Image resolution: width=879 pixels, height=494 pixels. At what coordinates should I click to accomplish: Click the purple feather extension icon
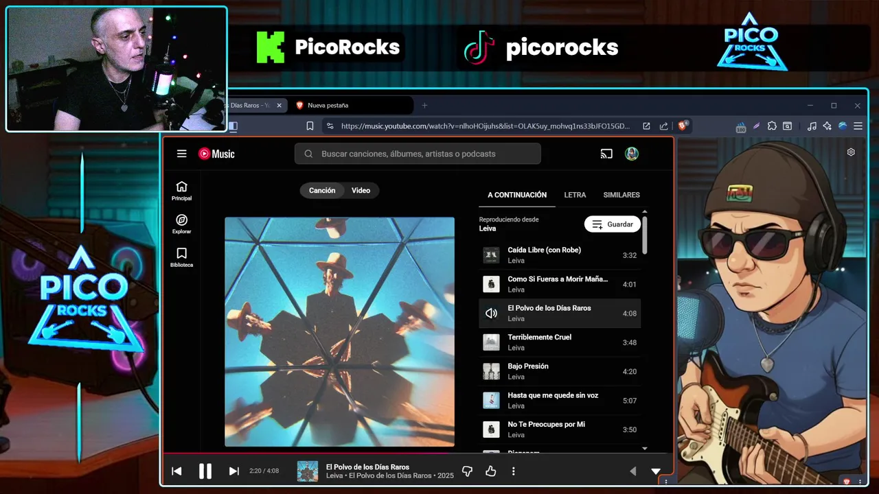(756, 126)
